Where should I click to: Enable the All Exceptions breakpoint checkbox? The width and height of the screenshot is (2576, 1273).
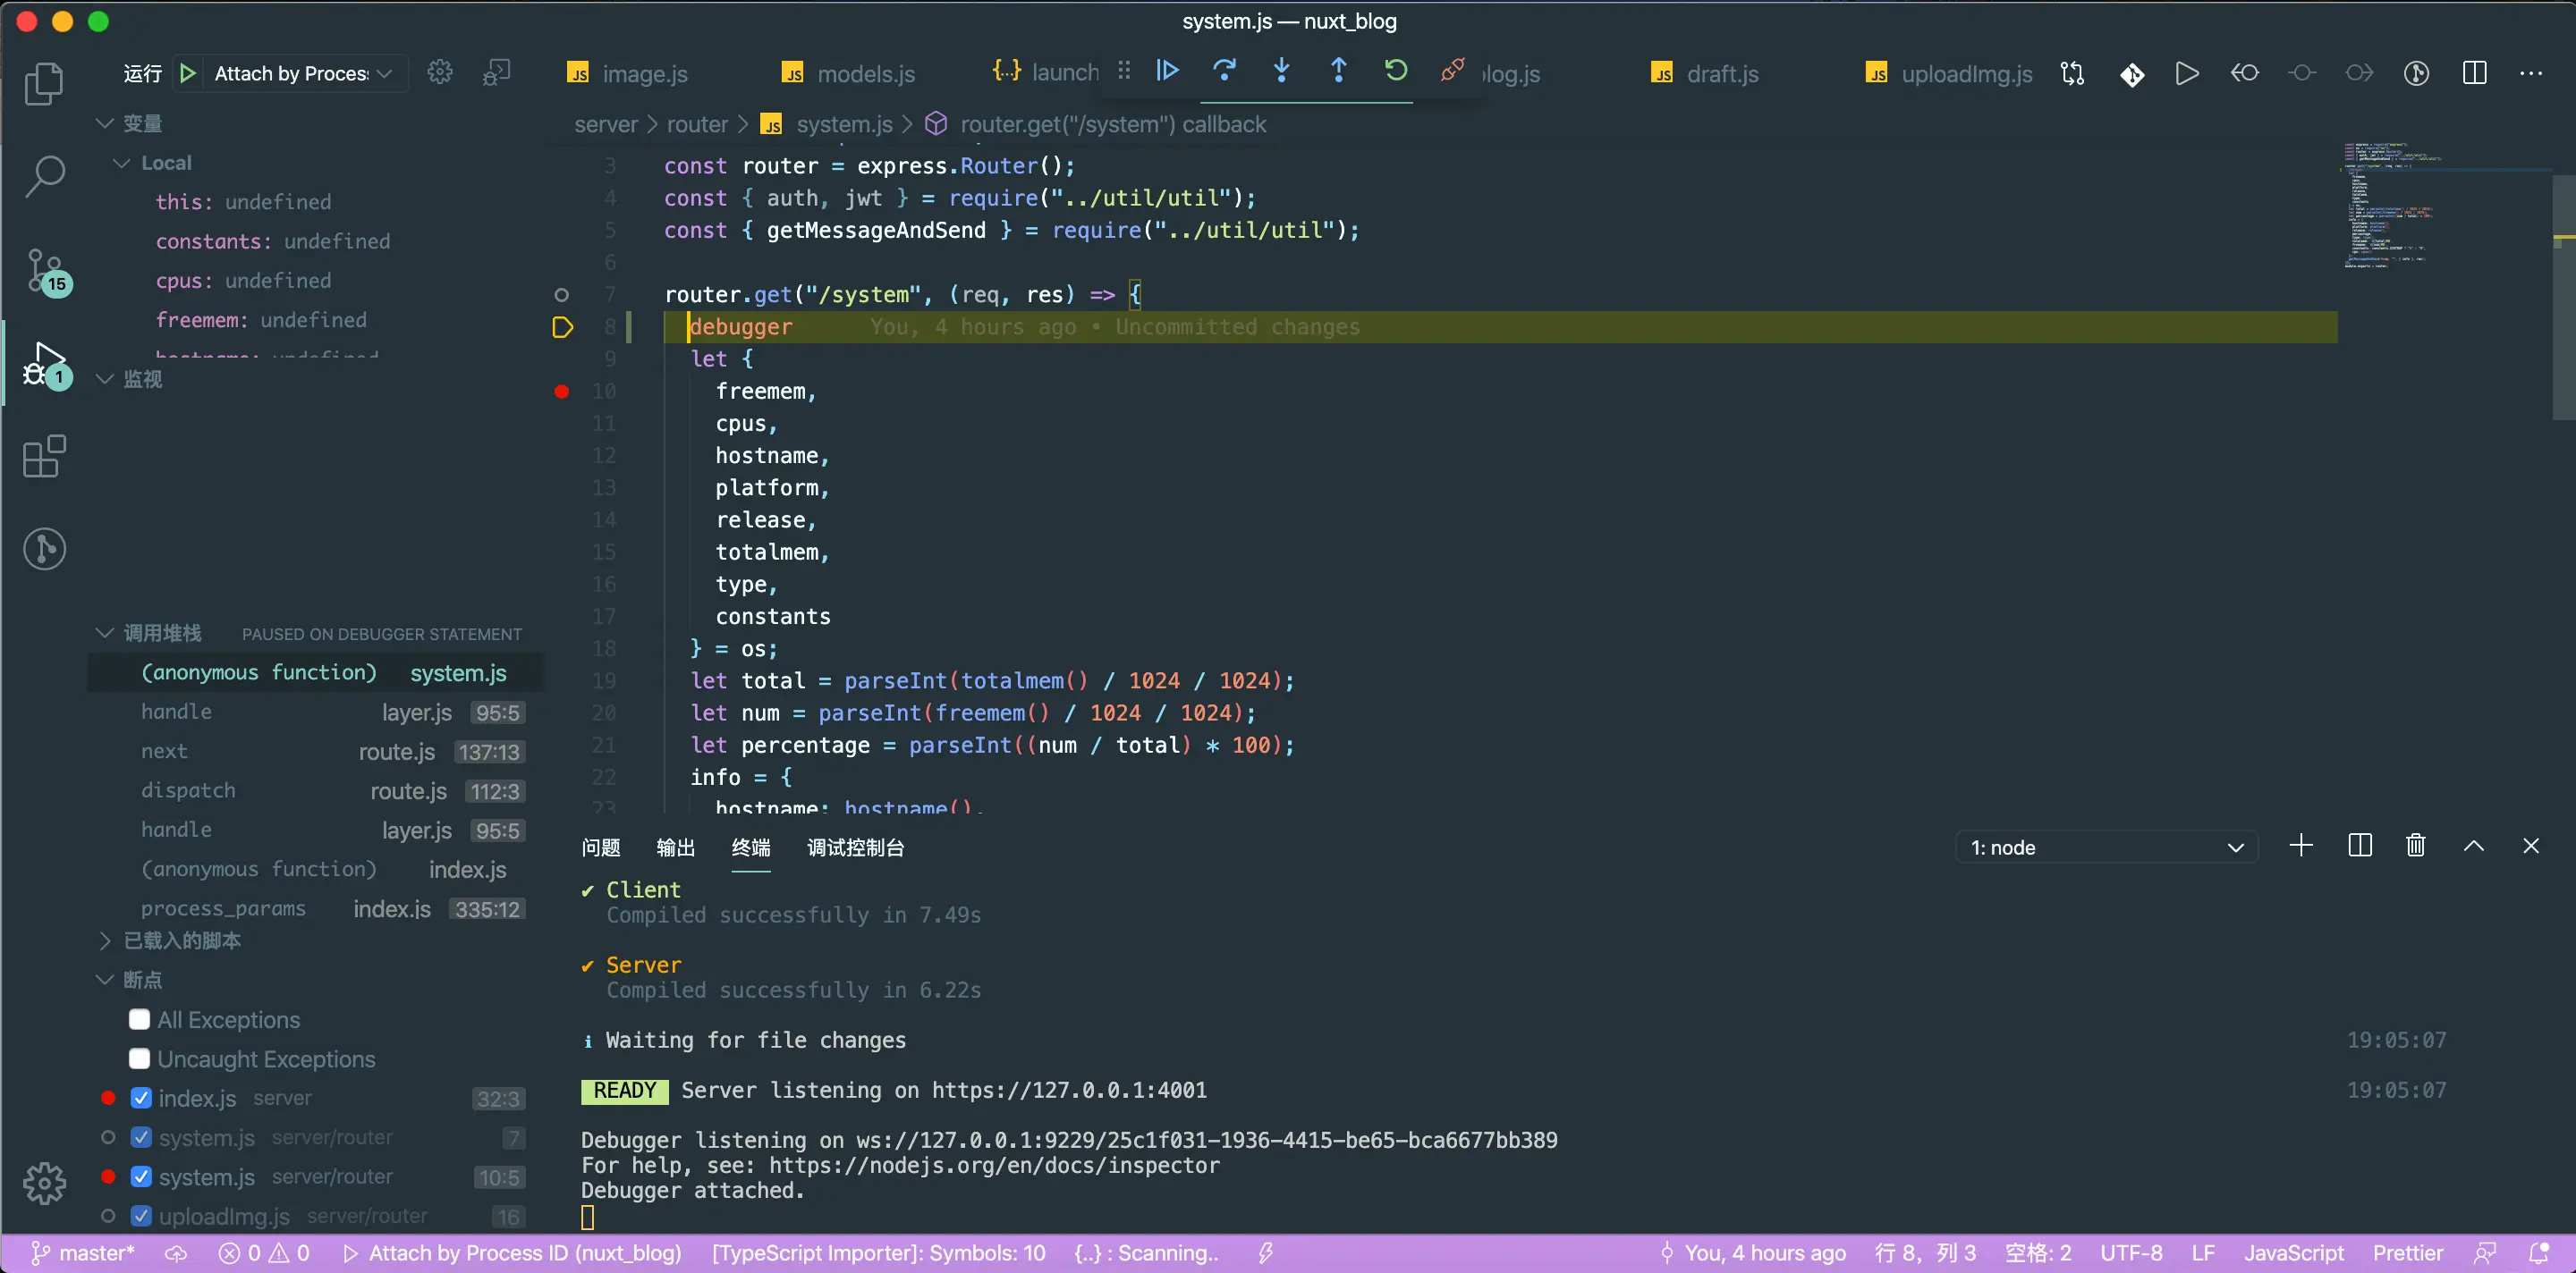click(x=140, y=1019)
